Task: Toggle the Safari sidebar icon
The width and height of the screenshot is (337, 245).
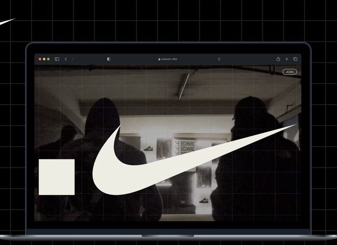Action: click(57, 59)
